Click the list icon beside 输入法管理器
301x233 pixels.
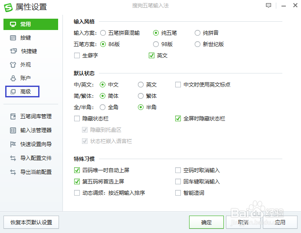click(13, 130)
